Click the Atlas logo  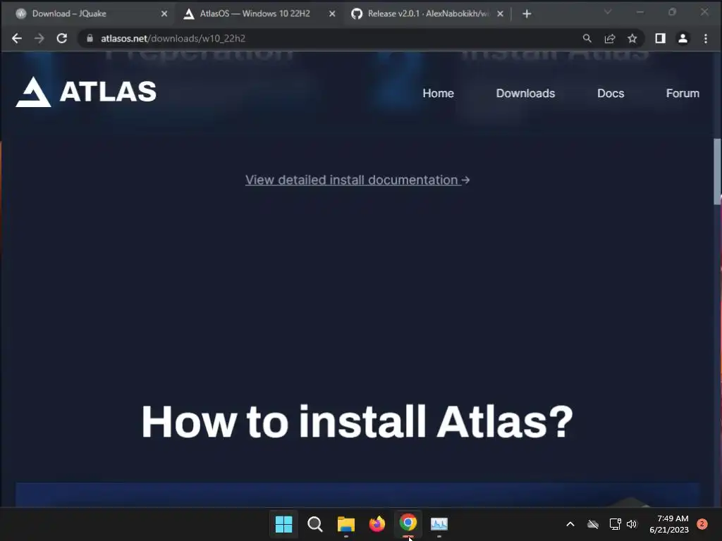[x=86, y=92]
